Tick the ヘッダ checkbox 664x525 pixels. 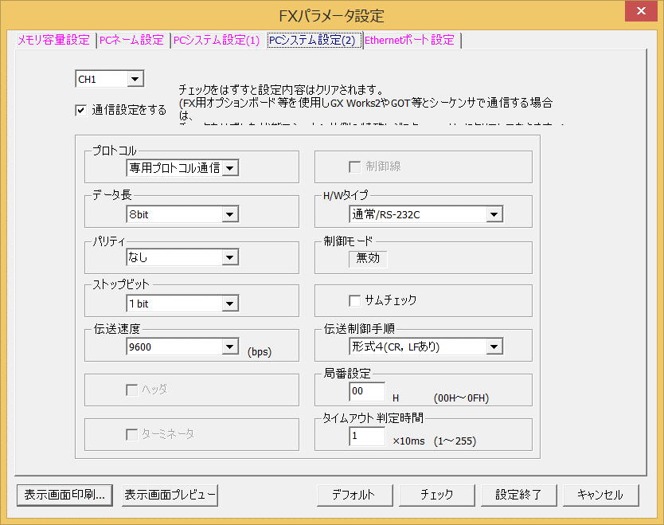coord(132,390)
